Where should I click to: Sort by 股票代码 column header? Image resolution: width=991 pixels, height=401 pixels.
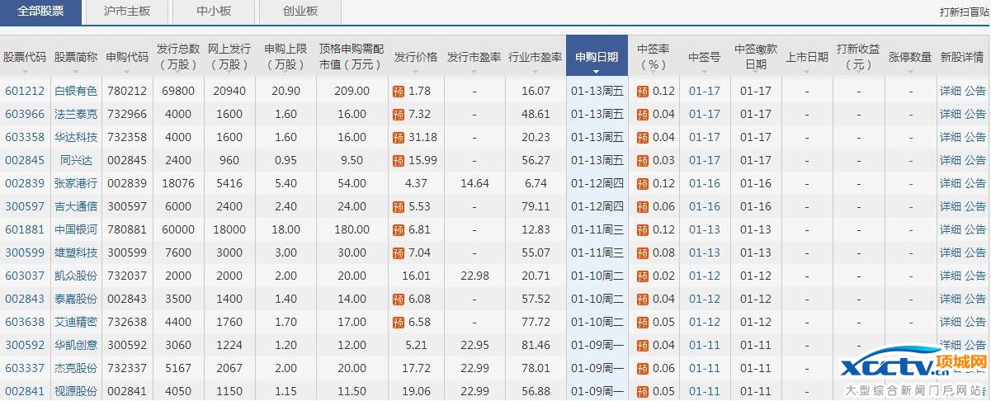[x=25, y=58]
